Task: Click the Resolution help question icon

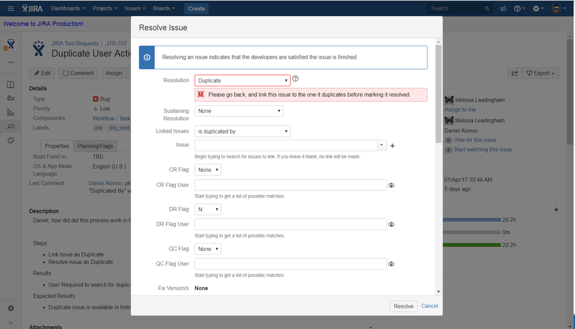Action: pos(295,79)
